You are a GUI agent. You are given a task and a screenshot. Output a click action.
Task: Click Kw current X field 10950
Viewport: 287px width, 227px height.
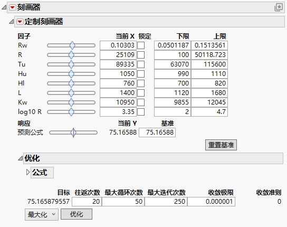coord(118,102)
